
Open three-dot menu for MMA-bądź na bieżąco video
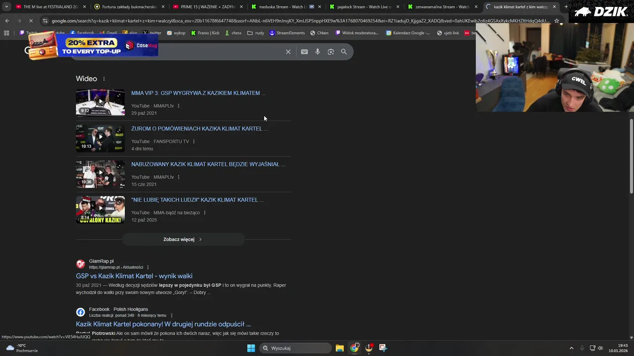point(205,213)
